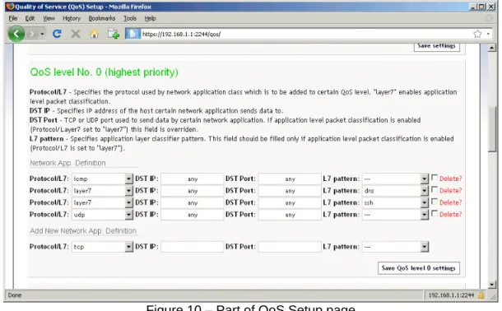502x311 pixels.
Task: Click the scrollbar down arrow
Action: coord(491,284)
